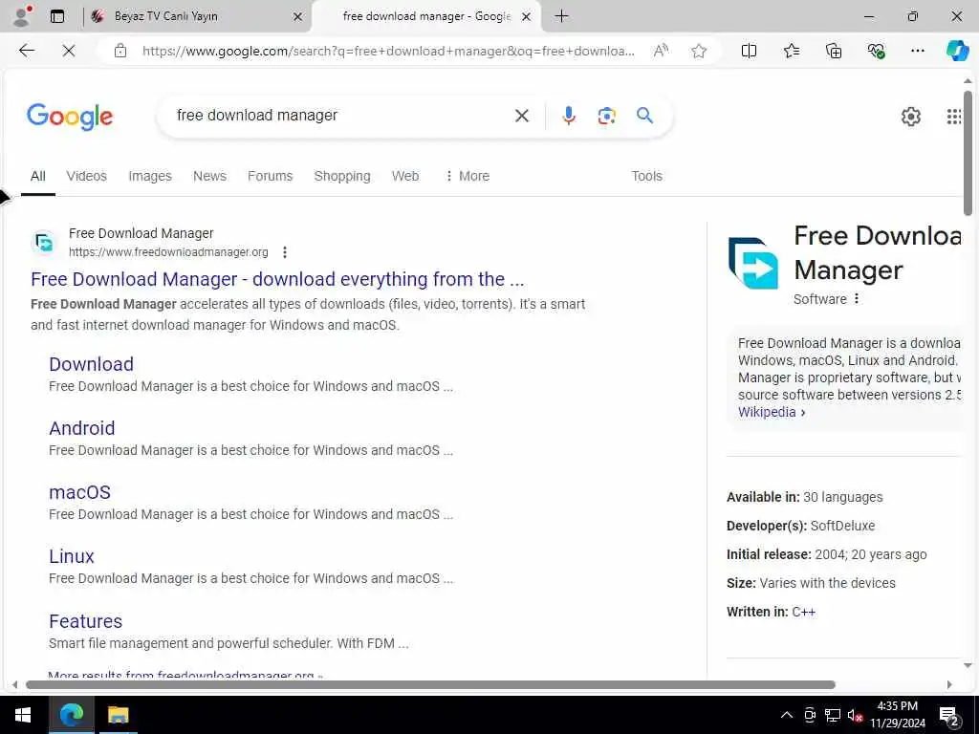The width and height of the screenshot is (979, 734).
Task: Start voice search microphone icon
Action: [x=568, y=116]
